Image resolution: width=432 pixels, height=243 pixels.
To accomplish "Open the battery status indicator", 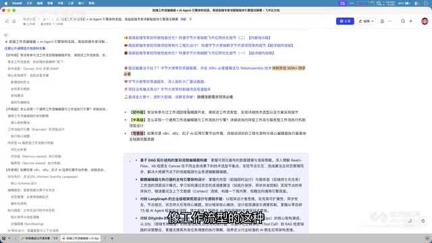I will pos(405,3).
